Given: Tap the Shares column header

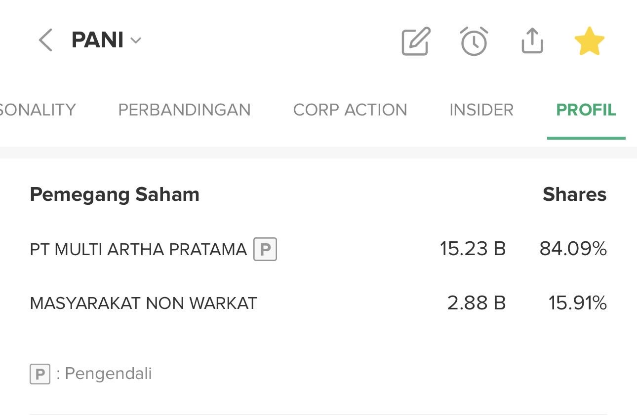Looking at the screenshot, I should pos(574,194).
